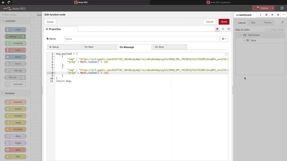287x161 pixels.
Task: Select the exec node in the palette
Action: tap(15, 150)
